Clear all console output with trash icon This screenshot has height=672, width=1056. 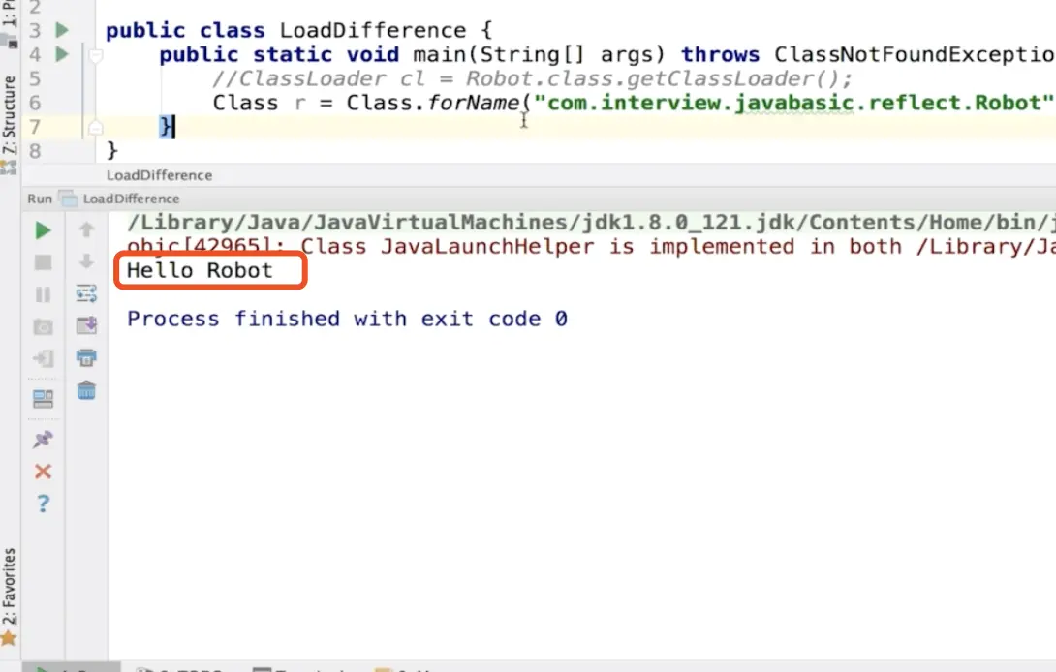(x=86, y=390)
